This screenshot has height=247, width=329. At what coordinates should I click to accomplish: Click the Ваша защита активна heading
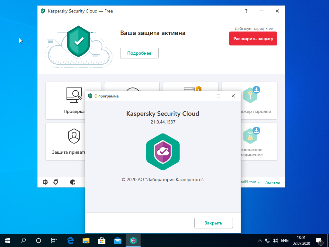point(153,33)
